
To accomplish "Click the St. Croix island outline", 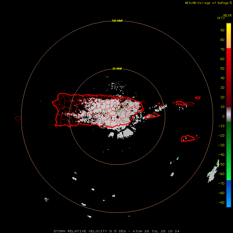I will tap(188, 138).
